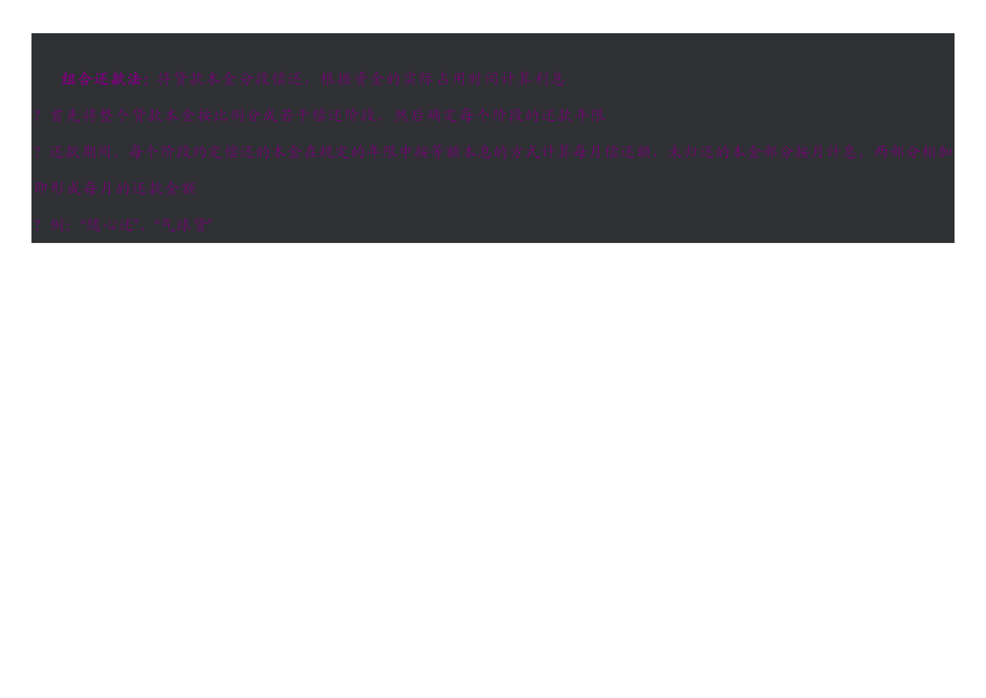986x698 pixels.
Task: Click the word 例 in last line
Action: [x=57, y=226]
